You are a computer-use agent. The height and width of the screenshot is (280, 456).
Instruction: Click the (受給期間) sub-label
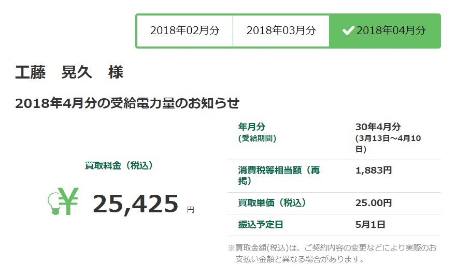256,138
